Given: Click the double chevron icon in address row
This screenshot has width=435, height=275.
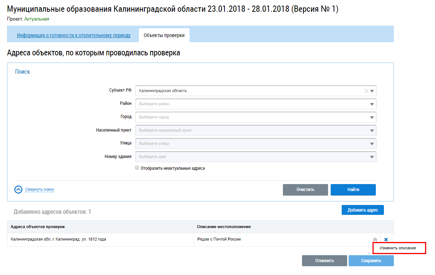Looking at the screenshot, I should tap(375, 239).
